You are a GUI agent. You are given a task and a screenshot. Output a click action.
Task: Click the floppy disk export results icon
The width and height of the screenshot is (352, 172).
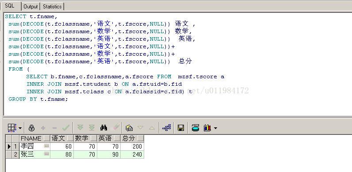181,128
